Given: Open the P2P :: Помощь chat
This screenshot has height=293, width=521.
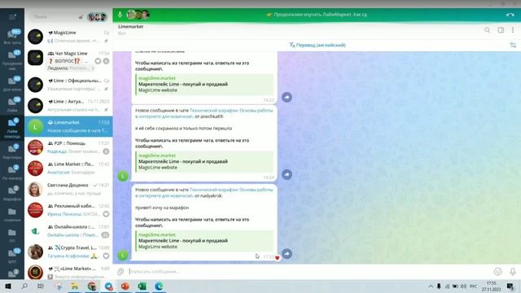Looking at the screenshot, I should click(x=68, y=147).
